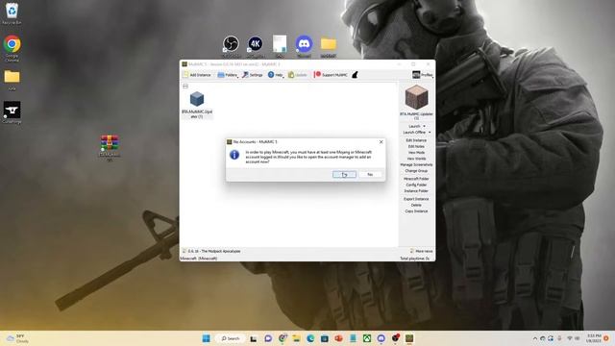Open Recycle Bin on the desktop
The width and height of the screenshot is (615, 346).
pos(12,13)
